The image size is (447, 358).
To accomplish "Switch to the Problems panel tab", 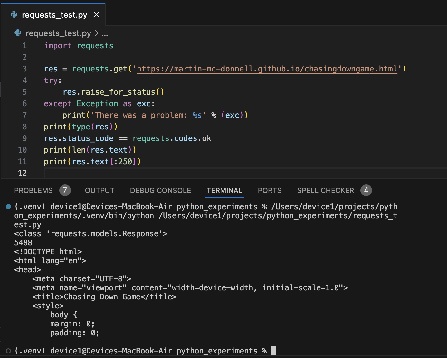I will pos(33,191).
